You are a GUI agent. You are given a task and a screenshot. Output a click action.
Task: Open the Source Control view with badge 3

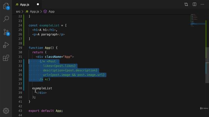click(6, 32)
